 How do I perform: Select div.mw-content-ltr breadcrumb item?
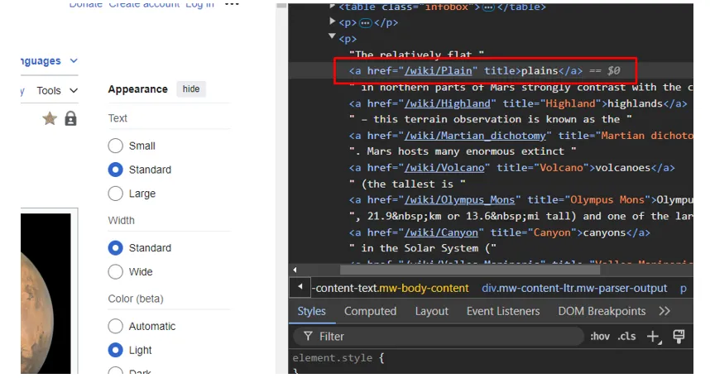click(x=574, y=288)
